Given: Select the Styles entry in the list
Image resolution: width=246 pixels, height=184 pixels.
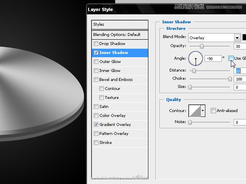Looking at the screenshot, I should coord(120,25).
